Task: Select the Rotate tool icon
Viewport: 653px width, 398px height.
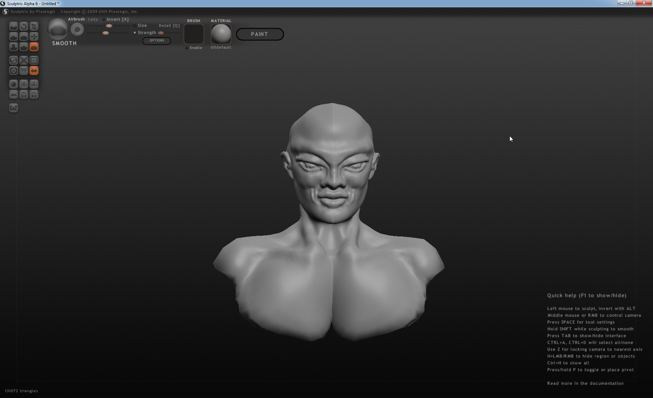Action: pos(23,27)
